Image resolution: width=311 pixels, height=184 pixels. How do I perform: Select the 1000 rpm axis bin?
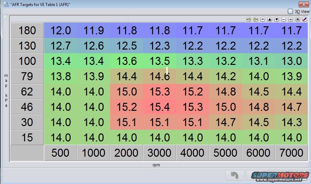[93, 153]
